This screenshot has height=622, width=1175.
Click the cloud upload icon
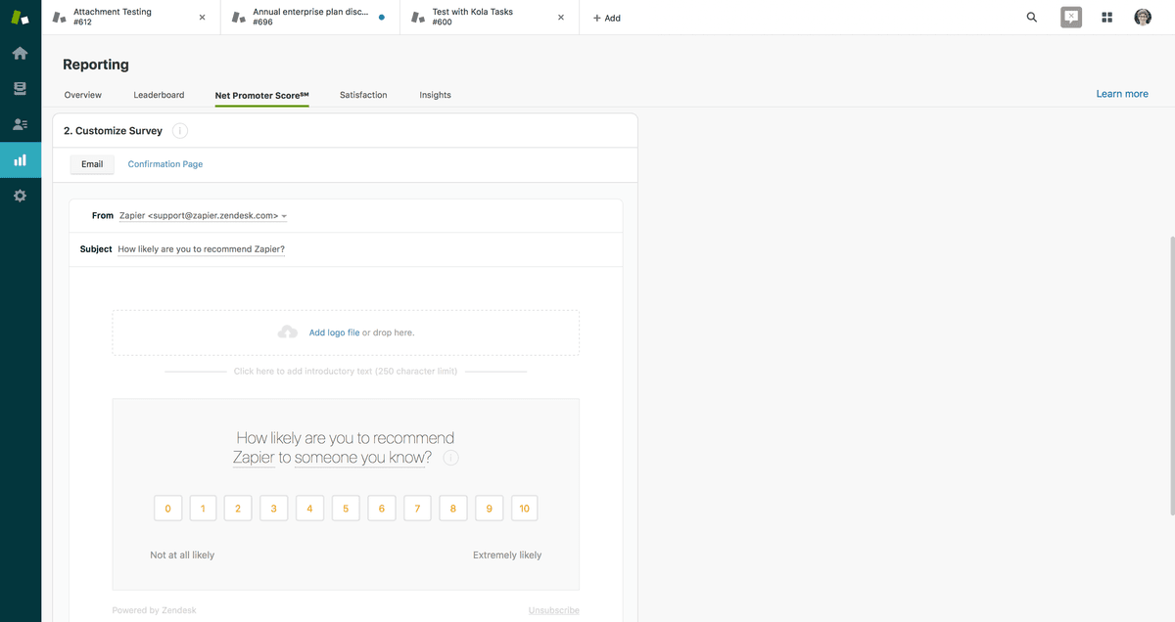click(x=288, y=333)
